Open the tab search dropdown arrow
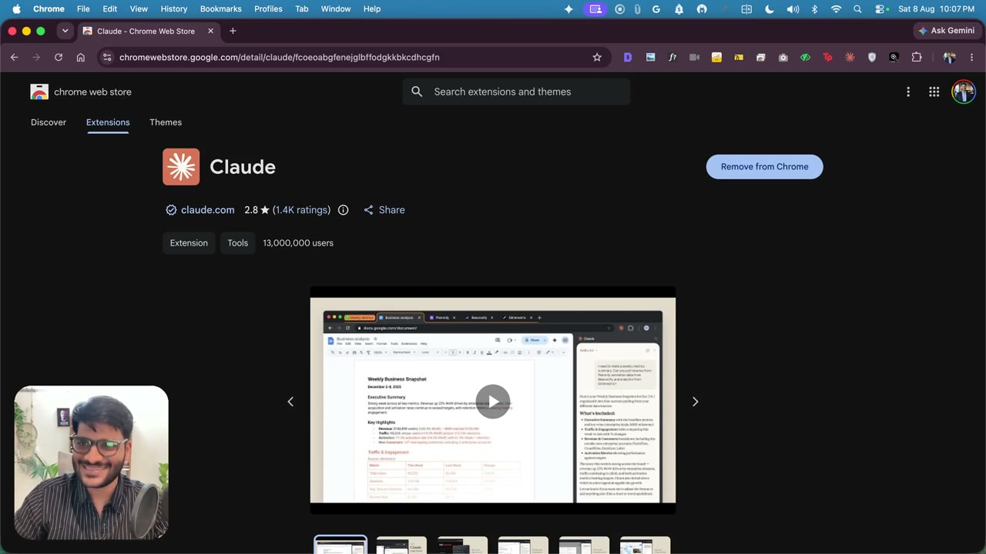986x554 pixels. pyautogui.click(x=65, y=31)
